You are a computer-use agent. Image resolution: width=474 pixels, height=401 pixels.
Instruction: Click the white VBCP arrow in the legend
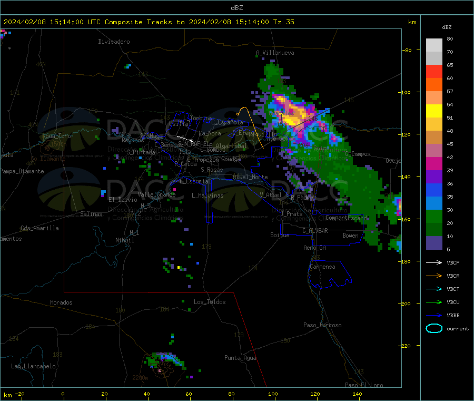click(x=434, y=262)
